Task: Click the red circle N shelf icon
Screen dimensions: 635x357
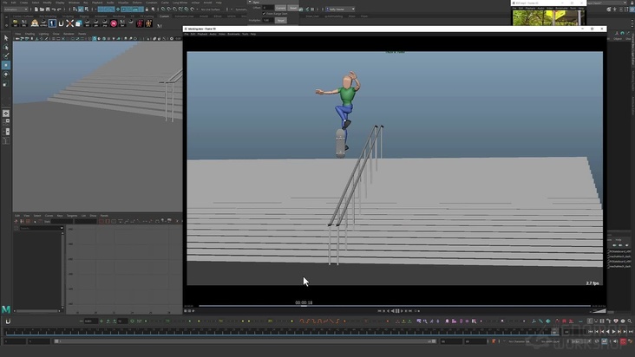Action: pos(114,23)
